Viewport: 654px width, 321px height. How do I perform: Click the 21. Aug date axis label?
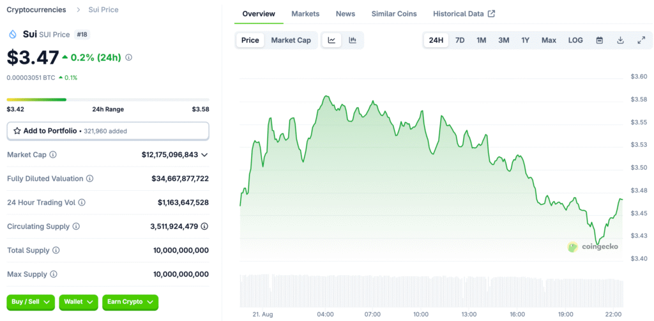click(x=262, y=315)
